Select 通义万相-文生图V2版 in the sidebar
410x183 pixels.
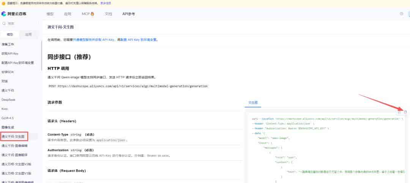point(16,164)
